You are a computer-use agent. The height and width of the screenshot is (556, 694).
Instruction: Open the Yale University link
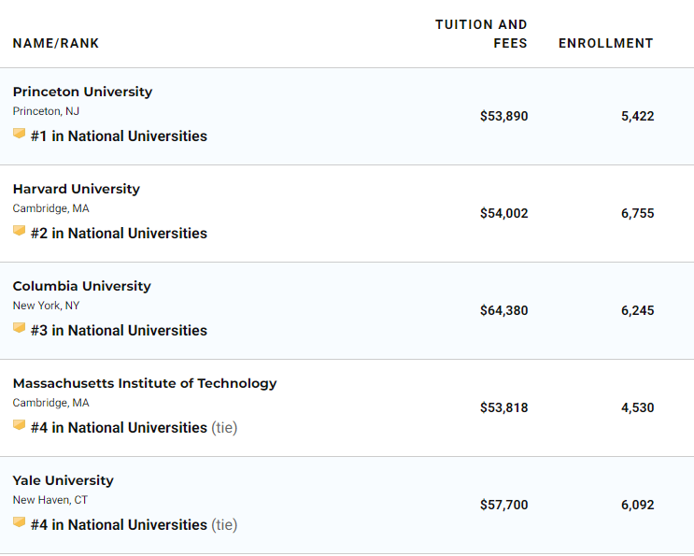(x=63, y=480)
